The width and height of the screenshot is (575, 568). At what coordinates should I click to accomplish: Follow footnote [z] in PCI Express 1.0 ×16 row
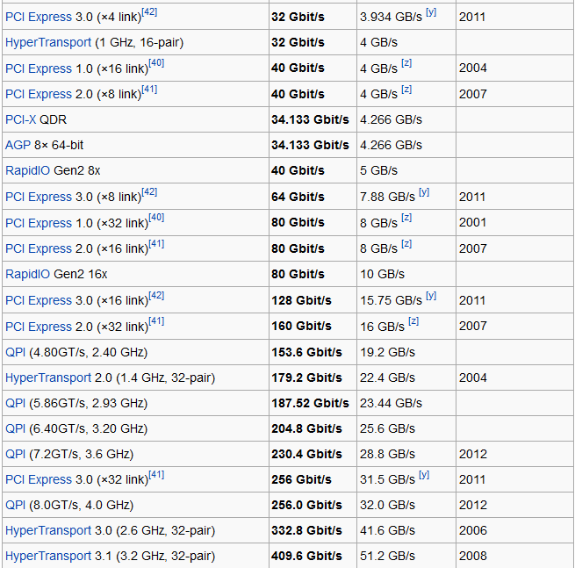(406, 63)
